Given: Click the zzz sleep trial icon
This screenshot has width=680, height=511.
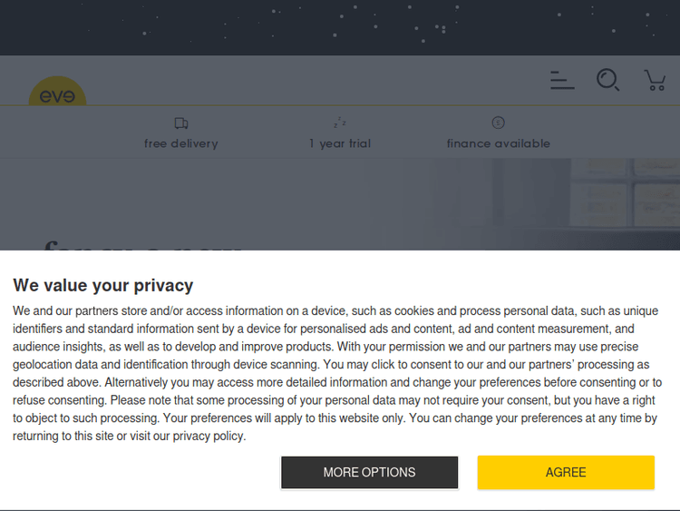Looking at the screenshot, I should pyautogui.click(x=340, y=123).
